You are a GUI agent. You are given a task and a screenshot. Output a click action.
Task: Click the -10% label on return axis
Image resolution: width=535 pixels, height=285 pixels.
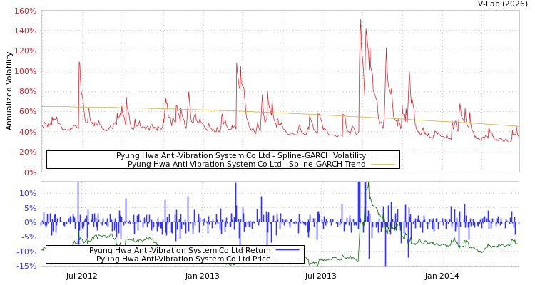click(26, 252)
